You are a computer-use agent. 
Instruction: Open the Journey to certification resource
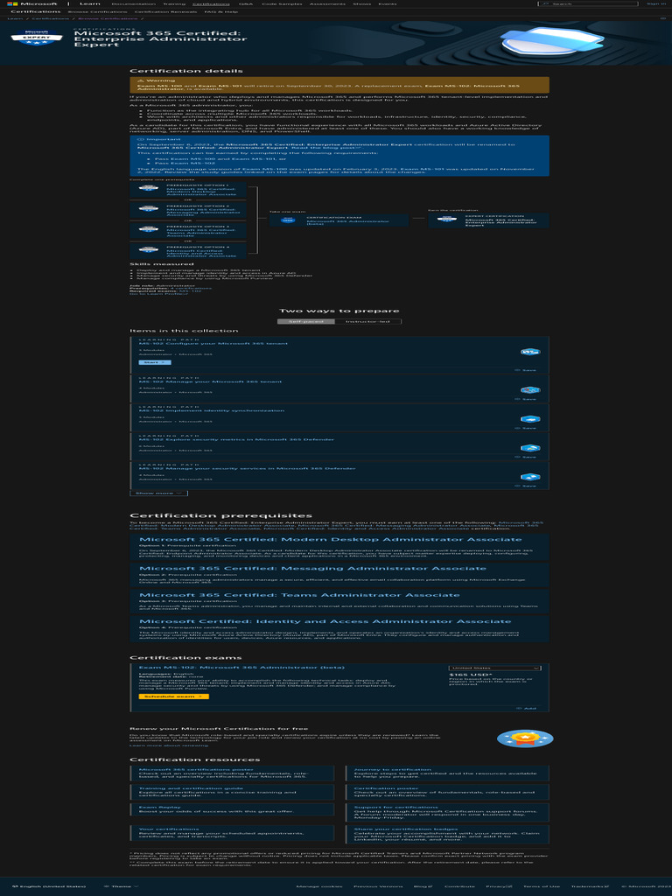(393, 770)
